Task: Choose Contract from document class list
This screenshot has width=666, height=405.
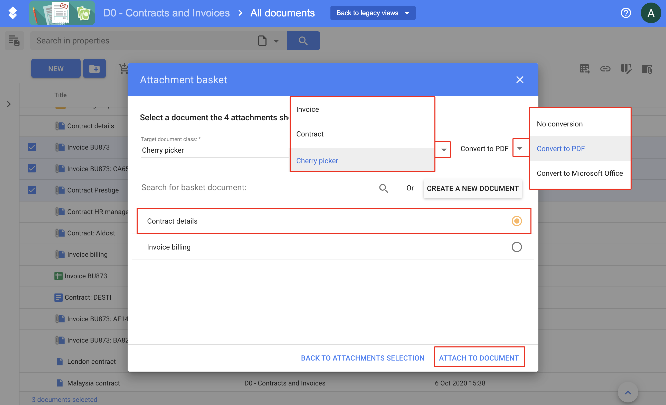Action: click(362, 134)
